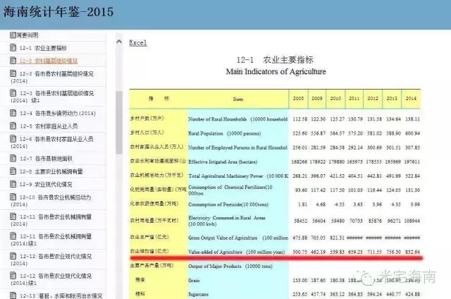This screenshot has width=451, height=299.
Task: Click Consumption of Chemical Fertilizers label
Action: (230, 190)
